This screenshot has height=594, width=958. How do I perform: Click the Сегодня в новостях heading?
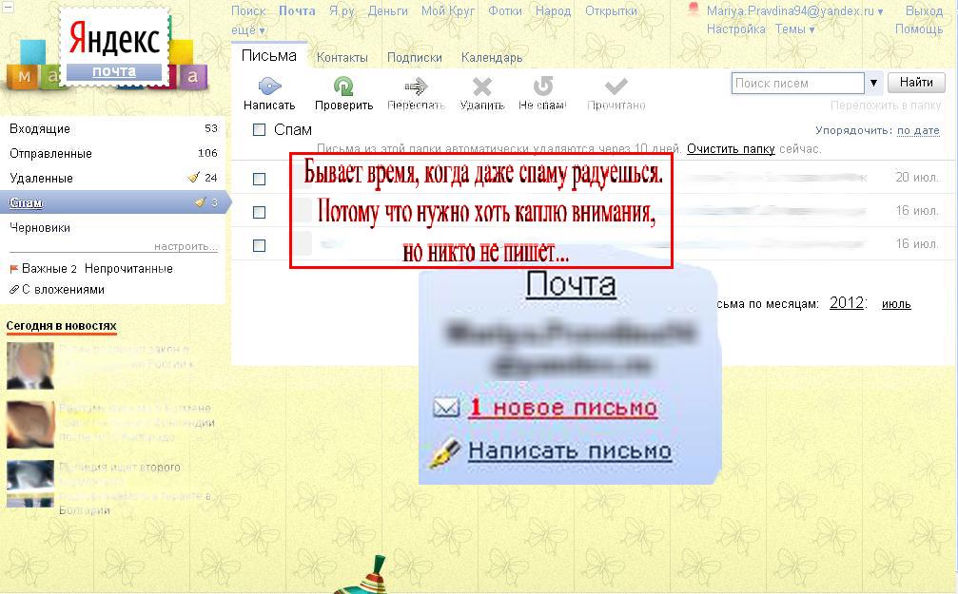point(61,326)
